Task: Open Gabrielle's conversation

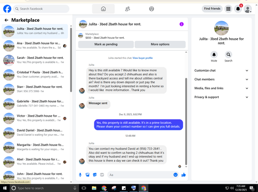Action: click(x=35, y=104)
